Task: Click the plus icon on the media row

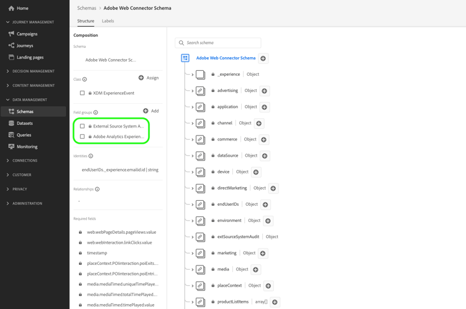Action: [255, 269]
